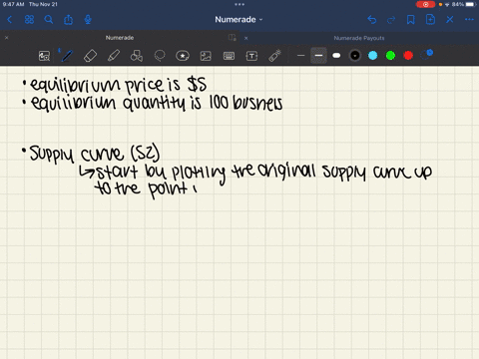This screenshot has height=359, width=479.
Task: Toggle split view icon beside tab
Action: tap(233, 38)
